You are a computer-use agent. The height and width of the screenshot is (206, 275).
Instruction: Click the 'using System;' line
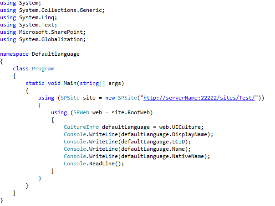(20, 3)
